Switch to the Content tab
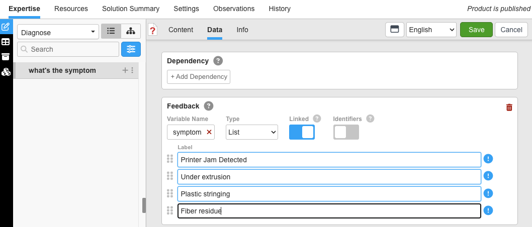 (x=181, y=30)
